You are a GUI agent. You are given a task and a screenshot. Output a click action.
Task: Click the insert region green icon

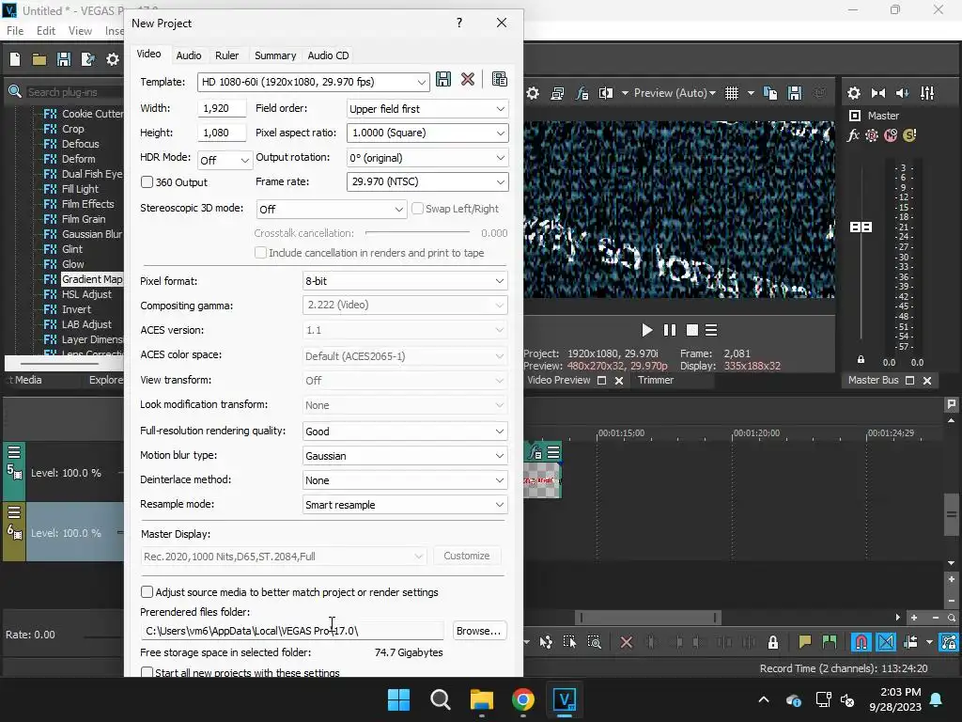(x=830, y=643)
